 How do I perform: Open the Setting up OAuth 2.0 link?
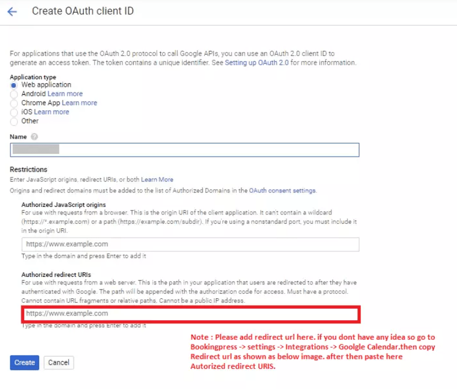pos(256,62)
